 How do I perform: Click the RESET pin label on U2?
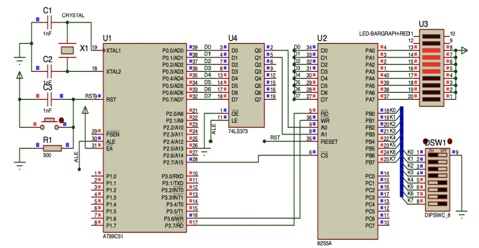[x=329, y=142]
